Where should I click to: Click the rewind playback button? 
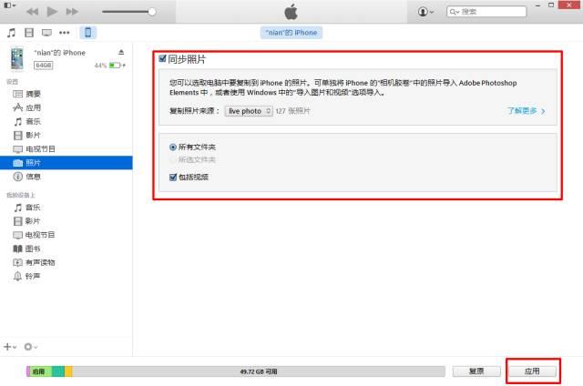pos(33,12)
